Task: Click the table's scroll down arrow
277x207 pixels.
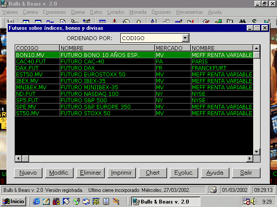Action: click(257, 152)
